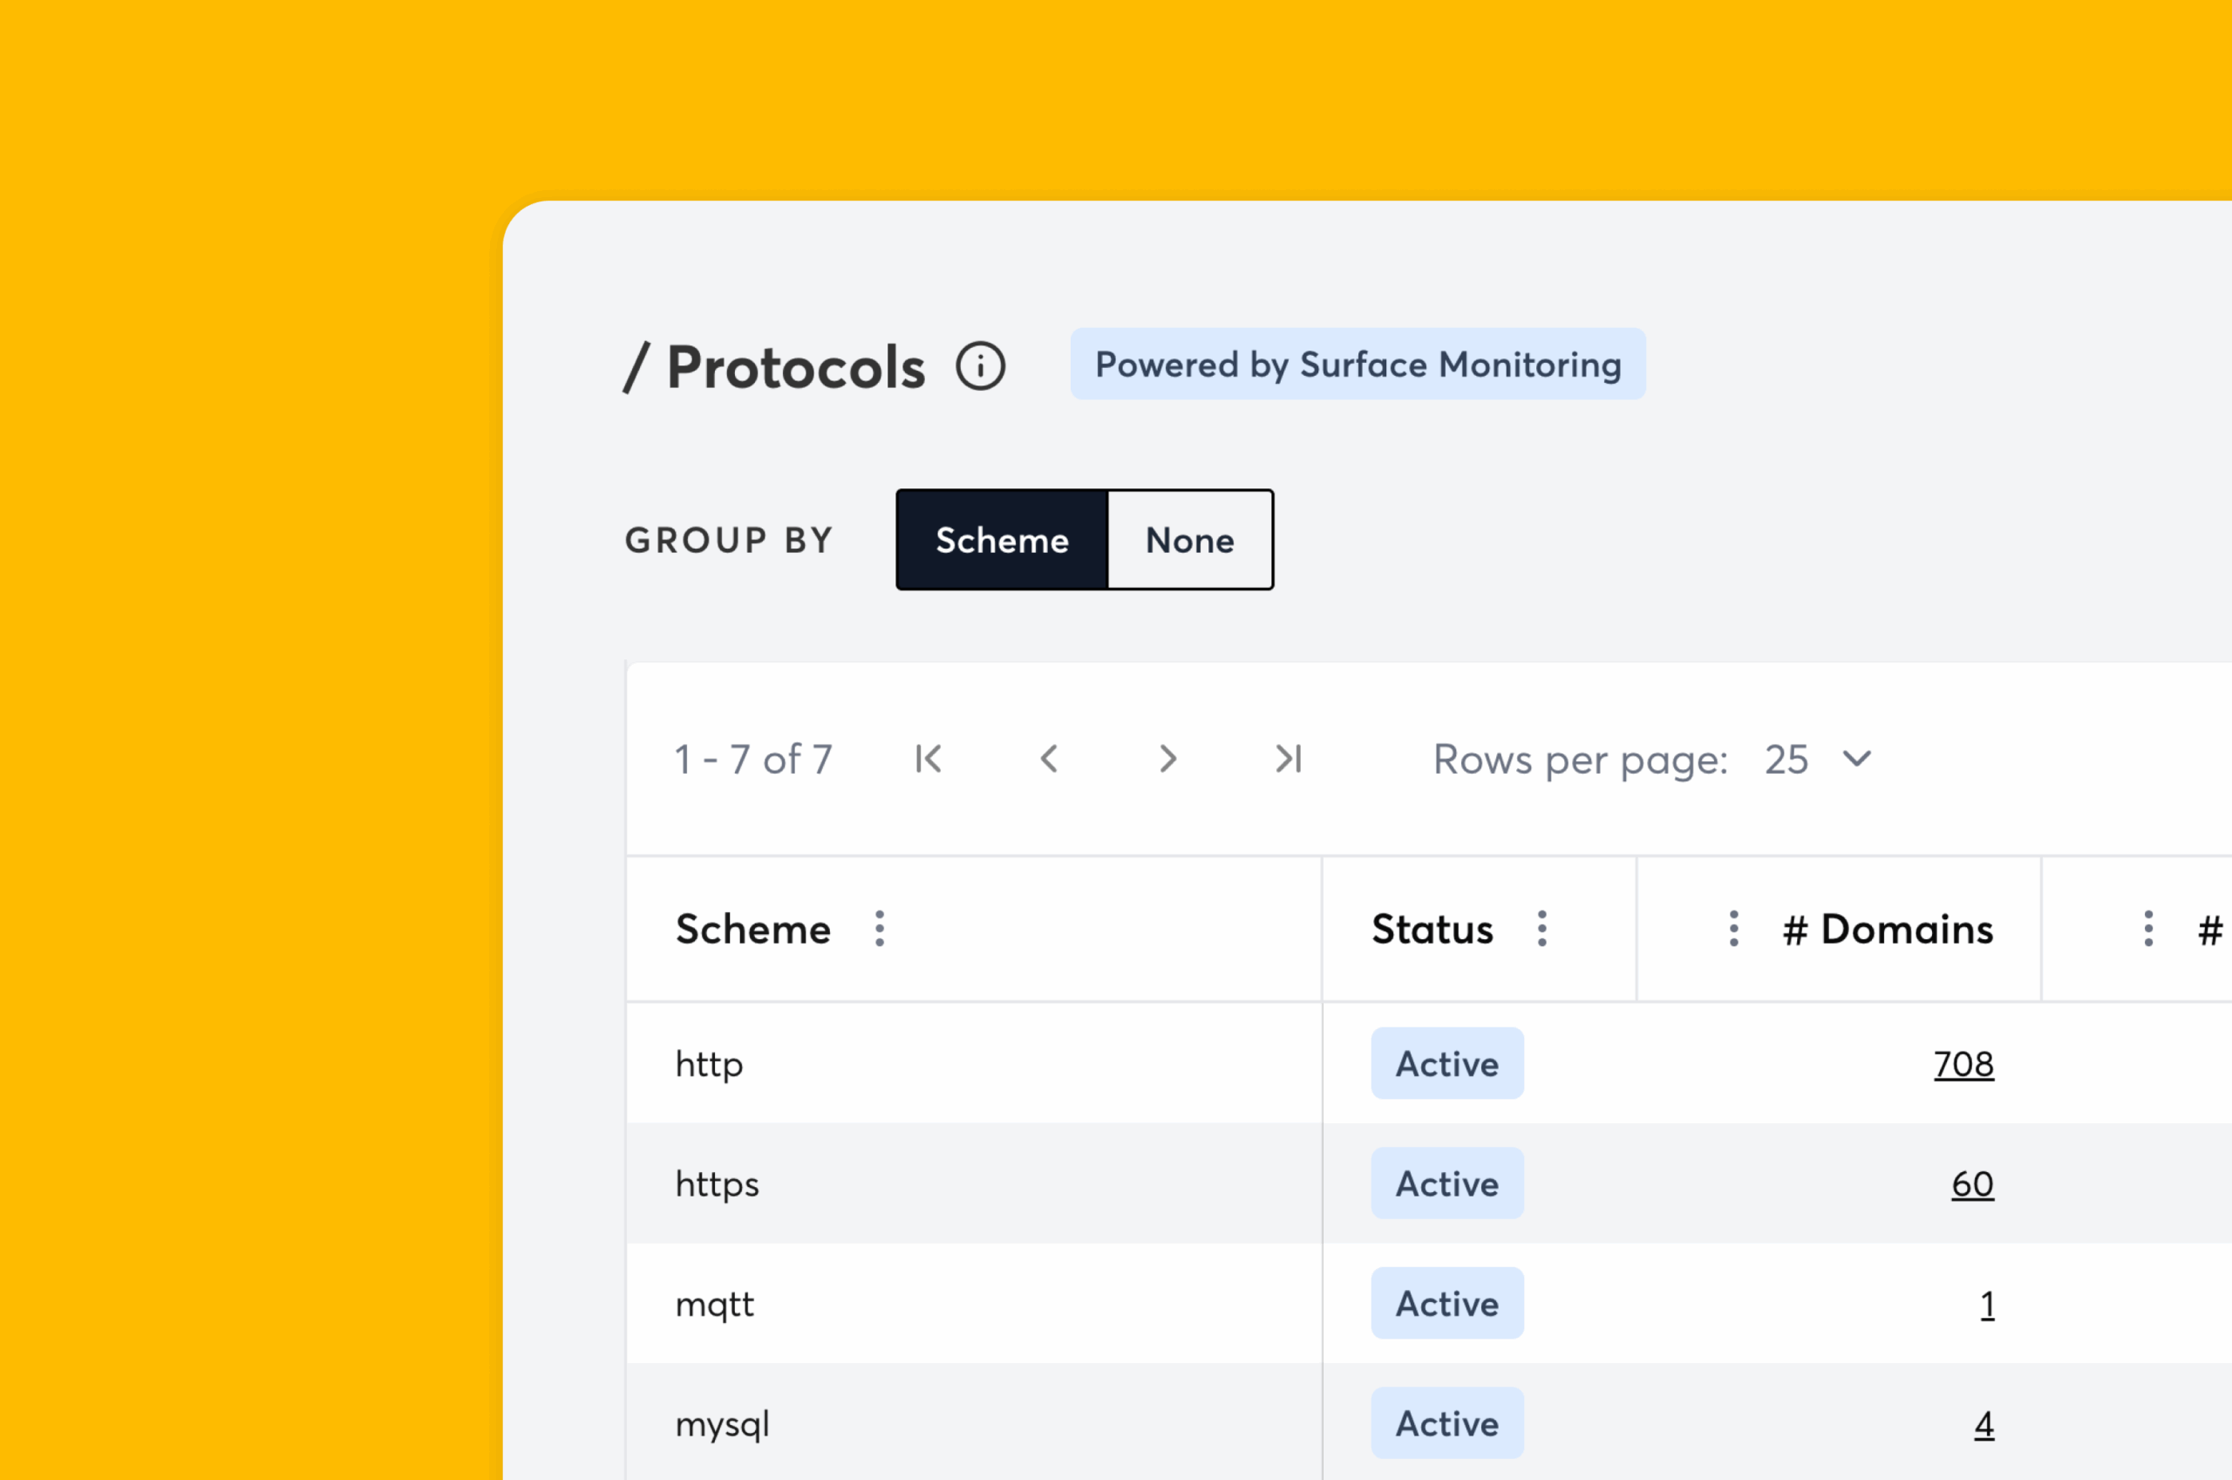Open the rightmost column's kebab menu

pos(2148,930)
